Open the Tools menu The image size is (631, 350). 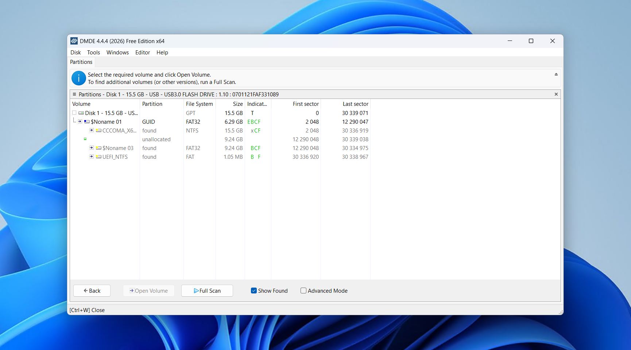click(x=93, y=52)
